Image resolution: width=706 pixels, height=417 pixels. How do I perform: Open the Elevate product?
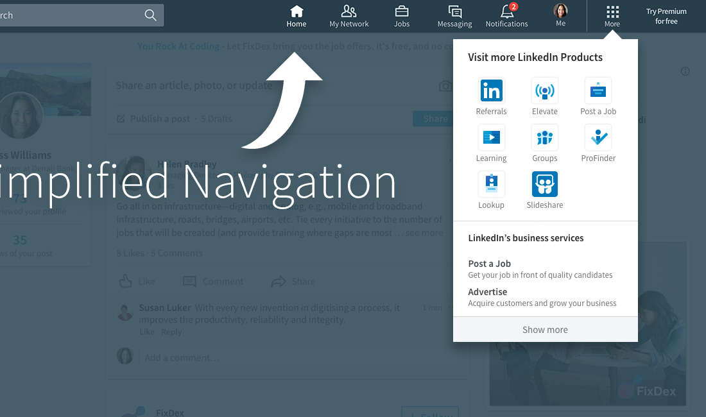pyautogui.click(x=545, y=97)
